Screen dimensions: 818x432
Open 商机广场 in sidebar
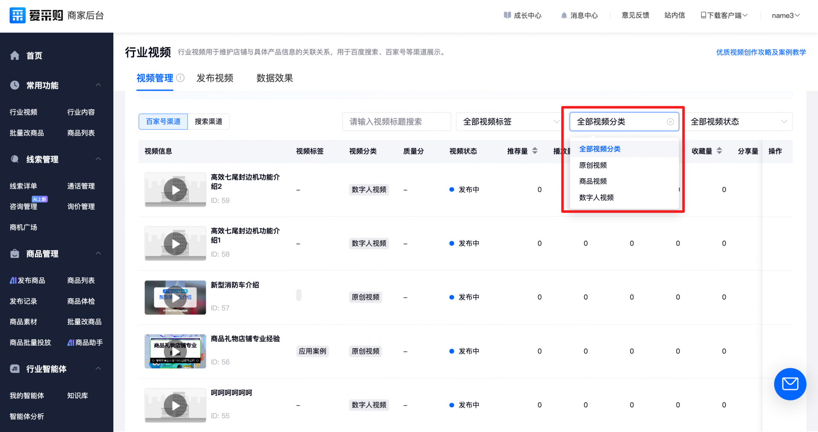pyautogui.click(x=23, y=227)
